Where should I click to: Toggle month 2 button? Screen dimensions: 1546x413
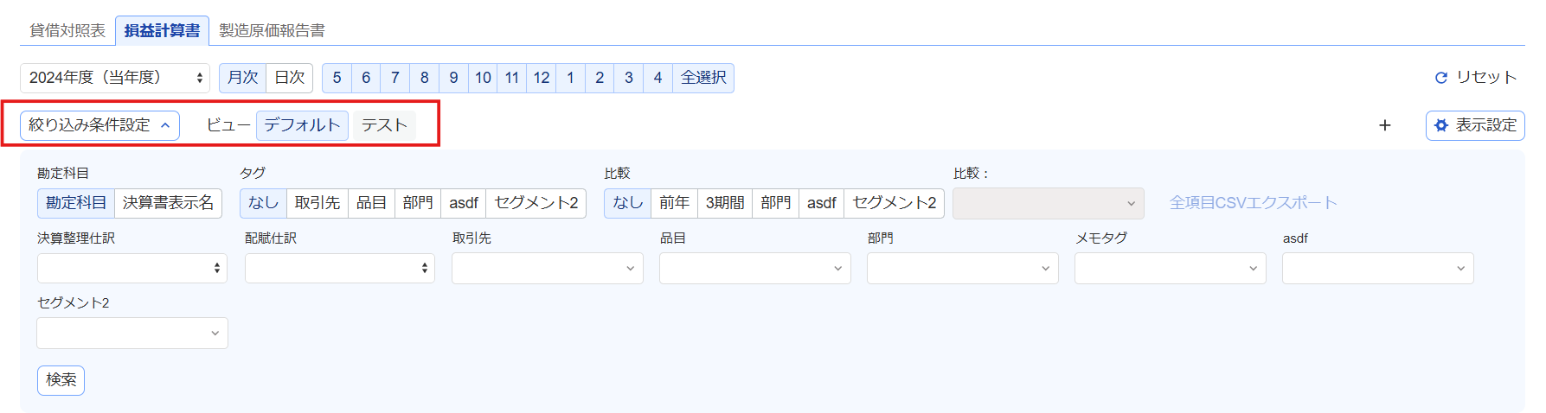pos(600,78)
